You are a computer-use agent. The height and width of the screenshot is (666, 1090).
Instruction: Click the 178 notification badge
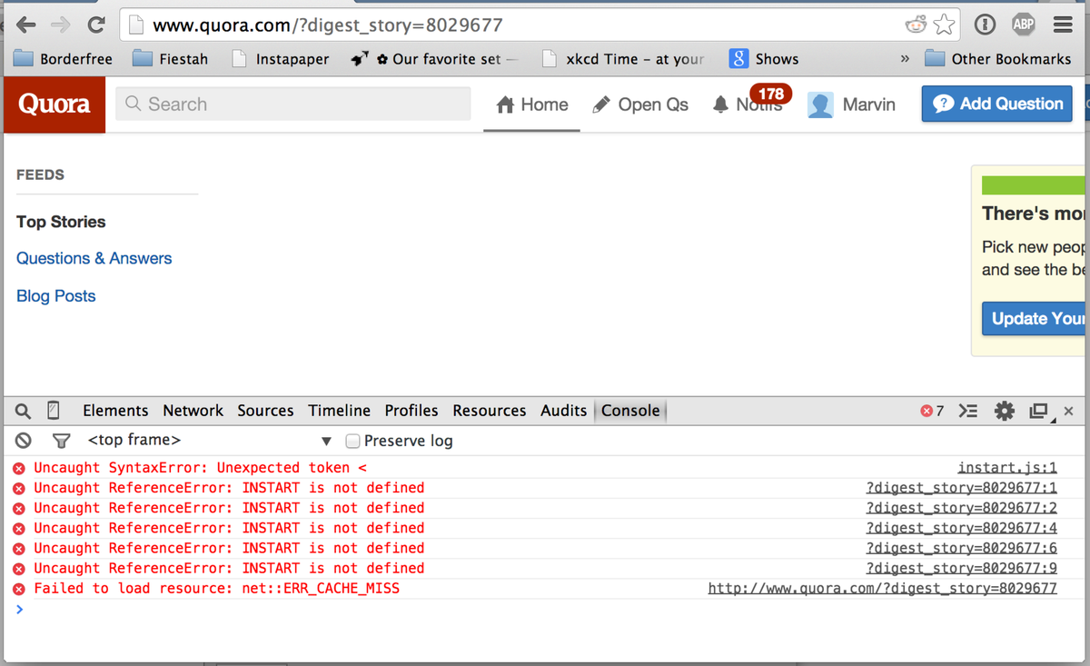click(x=771, y=94)
